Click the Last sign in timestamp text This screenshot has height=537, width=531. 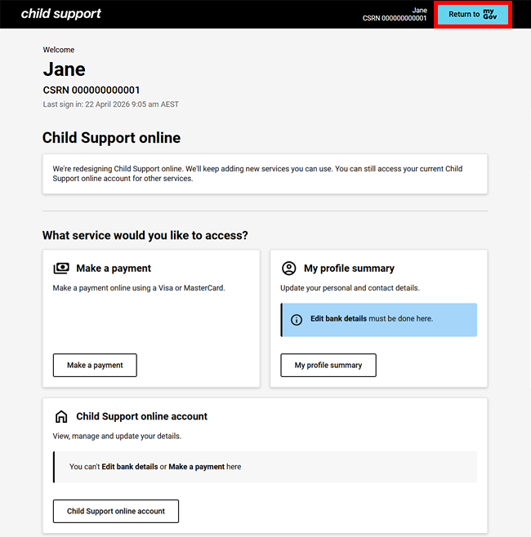[x=110, y=104]
